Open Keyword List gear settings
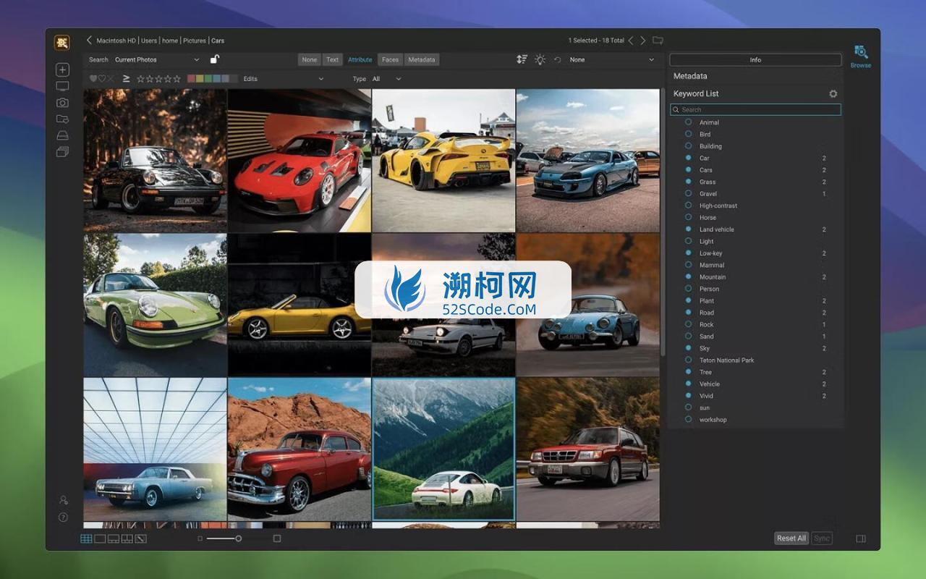926x579 pixels. 833,93
